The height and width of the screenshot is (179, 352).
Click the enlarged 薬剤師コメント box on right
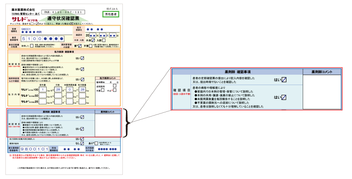point(322,92)
